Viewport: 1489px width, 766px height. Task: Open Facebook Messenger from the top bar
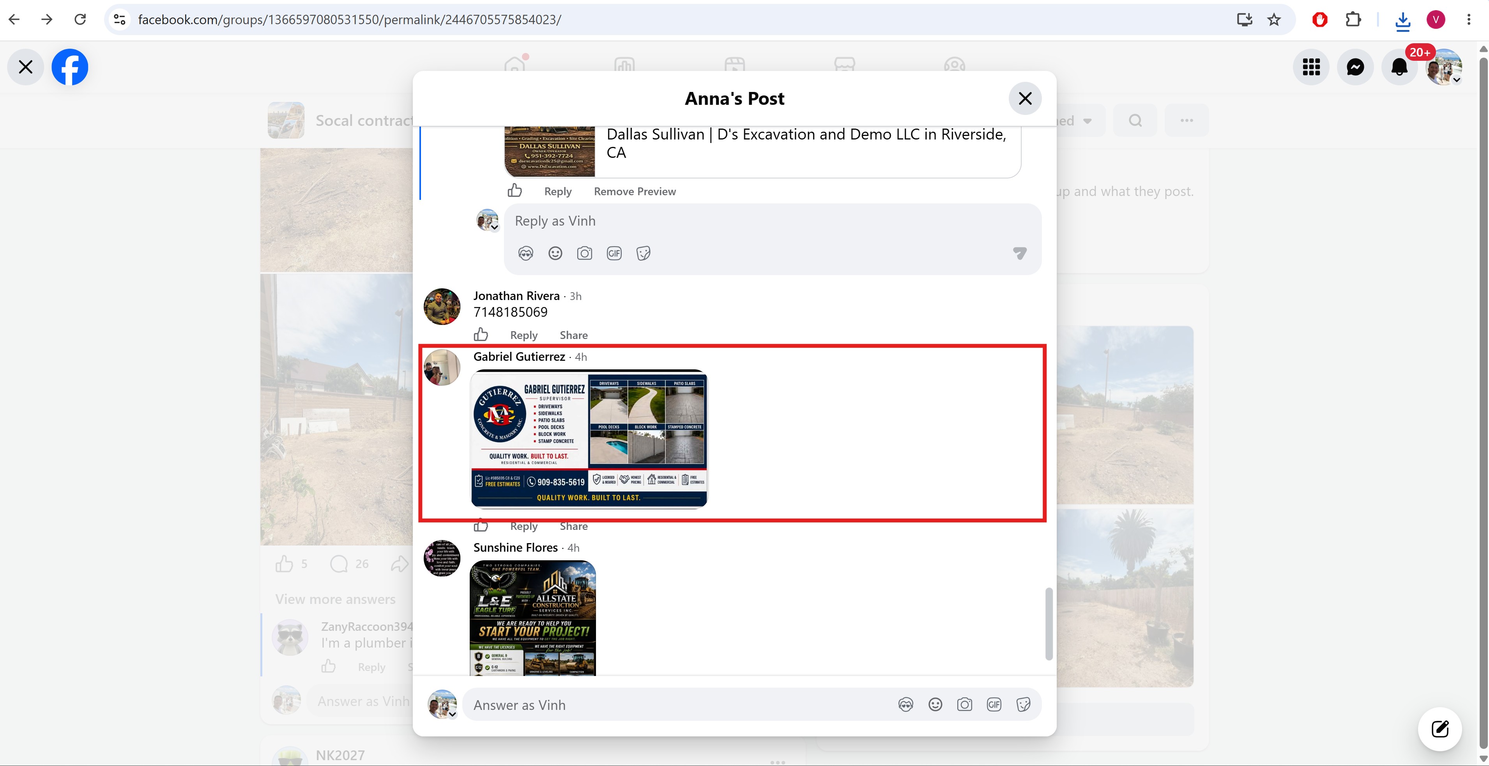point(1355,67)
